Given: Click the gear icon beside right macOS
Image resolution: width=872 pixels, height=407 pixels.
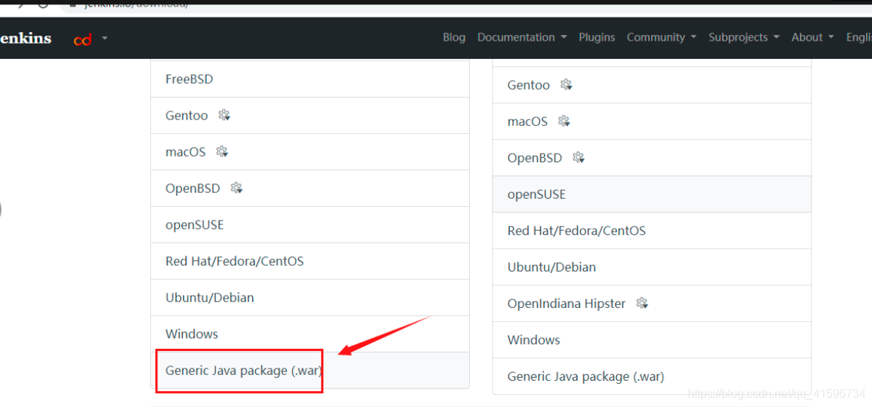Looking at the screenshot, I should click(x=564, y=121).
